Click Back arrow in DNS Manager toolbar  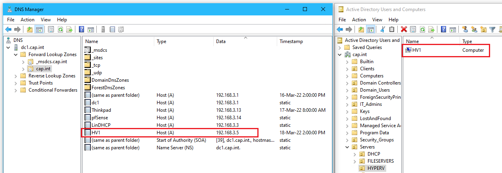(8, 29)
